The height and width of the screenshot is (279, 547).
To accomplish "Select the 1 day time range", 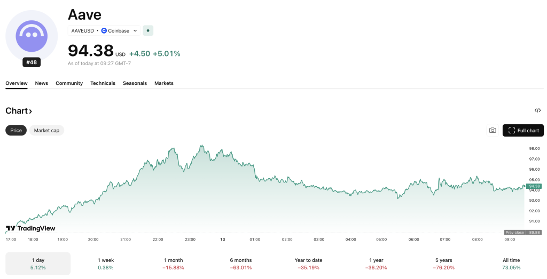I will [x=37, y=264].
